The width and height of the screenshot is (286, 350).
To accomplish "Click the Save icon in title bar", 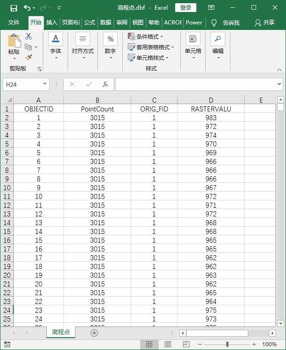I will pyautogui.click(x=14, y=8).
